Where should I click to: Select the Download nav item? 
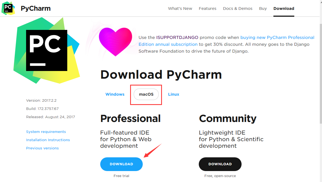[284, 8]
